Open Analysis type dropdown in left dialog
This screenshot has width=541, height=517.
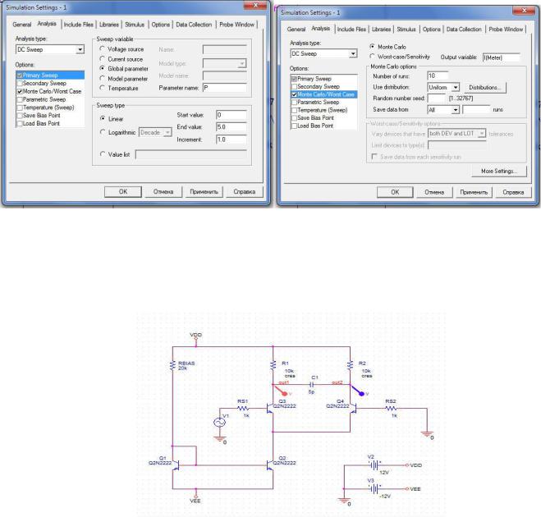click(80, 50)
